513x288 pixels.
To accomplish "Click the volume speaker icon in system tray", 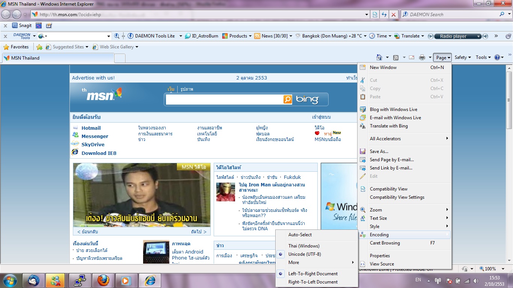I will tap(476, 281).
